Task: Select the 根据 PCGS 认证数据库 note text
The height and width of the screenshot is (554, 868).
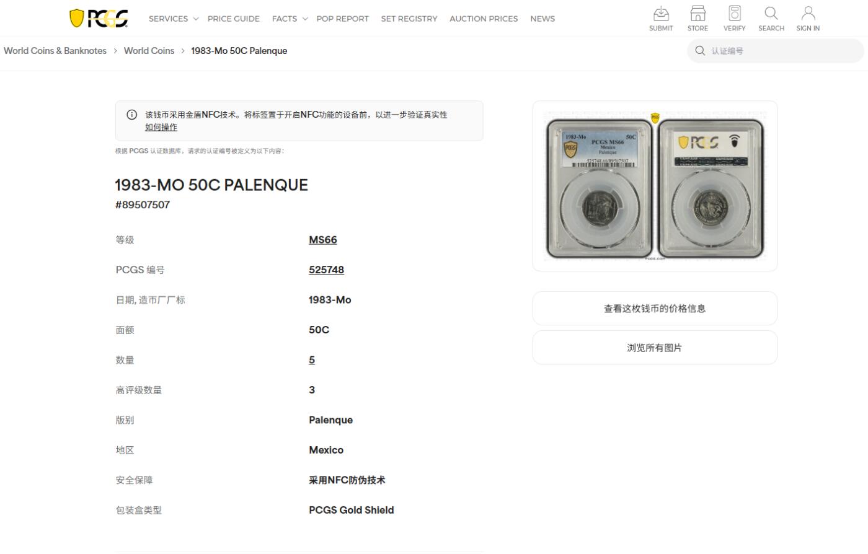Action: tap(200, 151)
